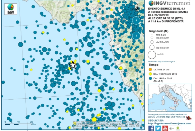Click the upper magnitude 5 circle marker
This screenshot has height=131, width=195.
(x=136, y=20)
